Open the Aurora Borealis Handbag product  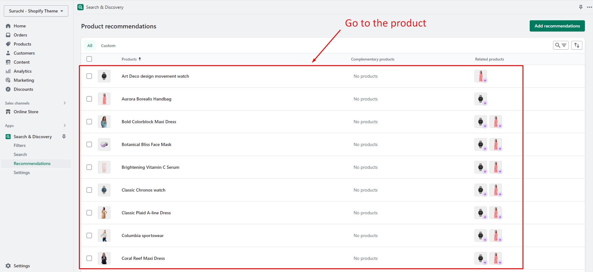point(146,99)
